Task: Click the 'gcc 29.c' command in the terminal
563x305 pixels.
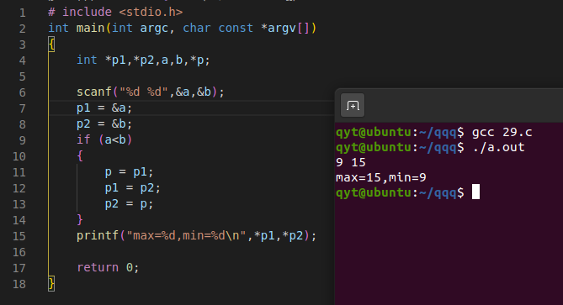Action: tap(502, 132)
